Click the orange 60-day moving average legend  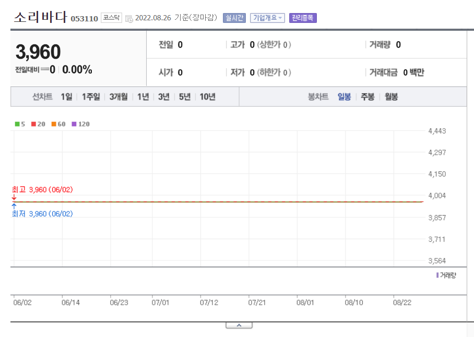(x=58, y=124)
